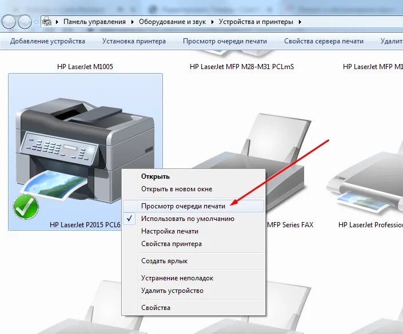This screenshot has width=403, height=334.
Task: Click the Удалить toolbar button at right edge
Action: pyautogui.click(x=392, y=41)
